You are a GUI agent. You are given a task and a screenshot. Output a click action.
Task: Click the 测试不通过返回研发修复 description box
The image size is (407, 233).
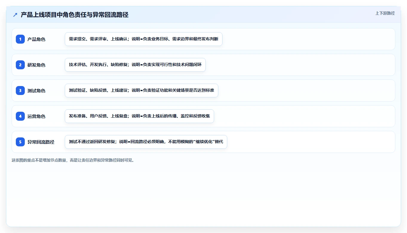[x=146, y=142]
